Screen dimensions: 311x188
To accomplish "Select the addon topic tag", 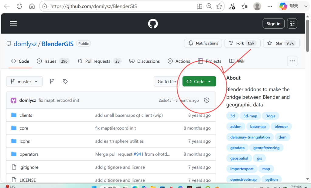I will point(236,127).
